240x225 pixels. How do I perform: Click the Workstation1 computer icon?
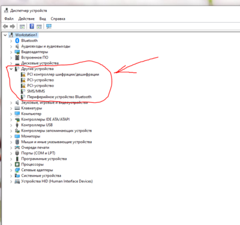(11, 35)
